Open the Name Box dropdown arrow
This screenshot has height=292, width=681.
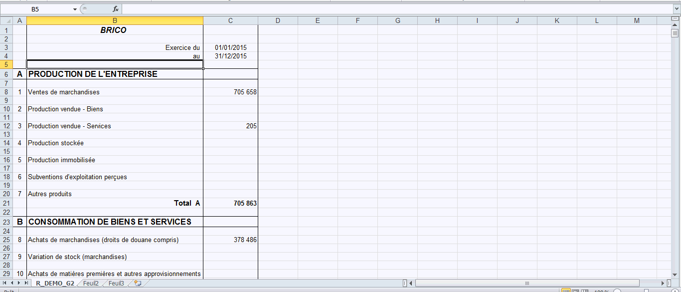(75, 9)
